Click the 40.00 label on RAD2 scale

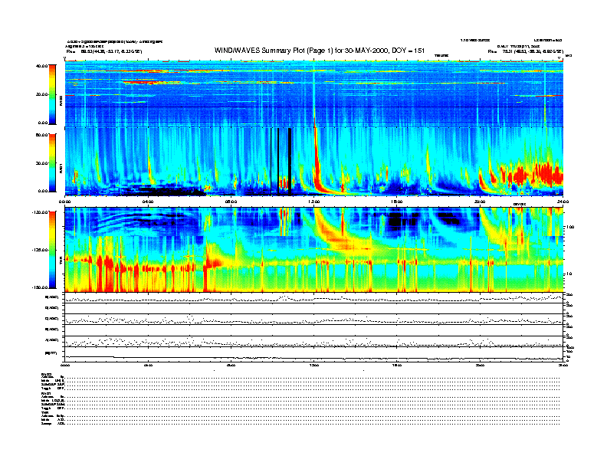[x=41, y=66]
